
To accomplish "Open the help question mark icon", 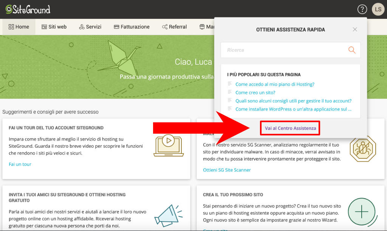I will pos(362,9).
